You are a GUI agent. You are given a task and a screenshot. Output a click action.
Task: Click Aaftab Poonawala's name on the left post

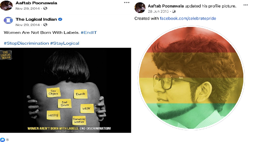[x=36, y=3]
